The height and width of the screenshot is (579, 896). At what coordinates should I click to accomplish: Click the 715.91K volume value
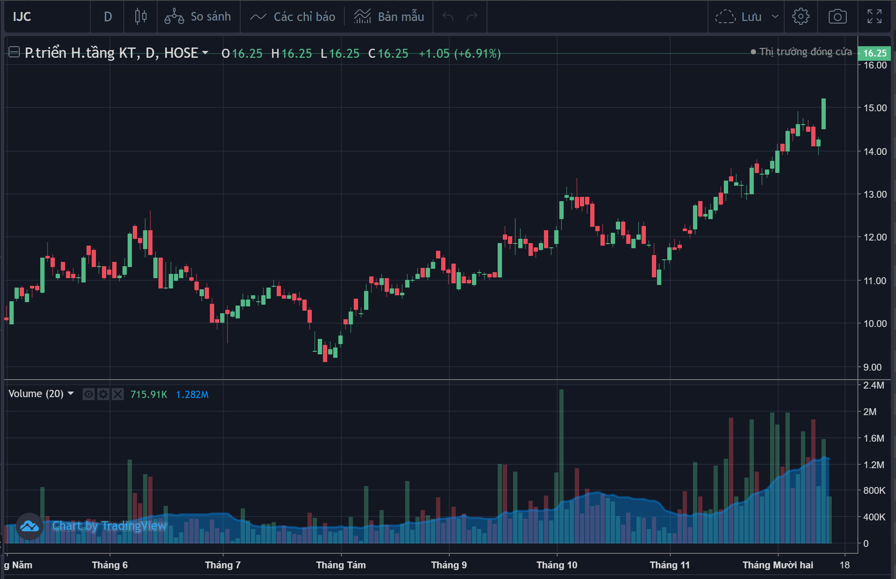click(149, 394)
